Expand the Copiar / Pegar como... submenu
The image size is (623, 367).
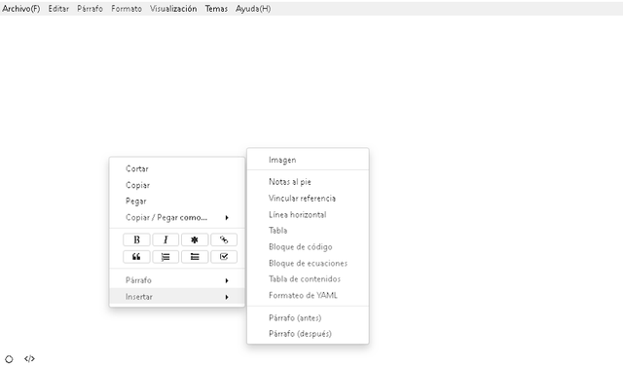177,218
